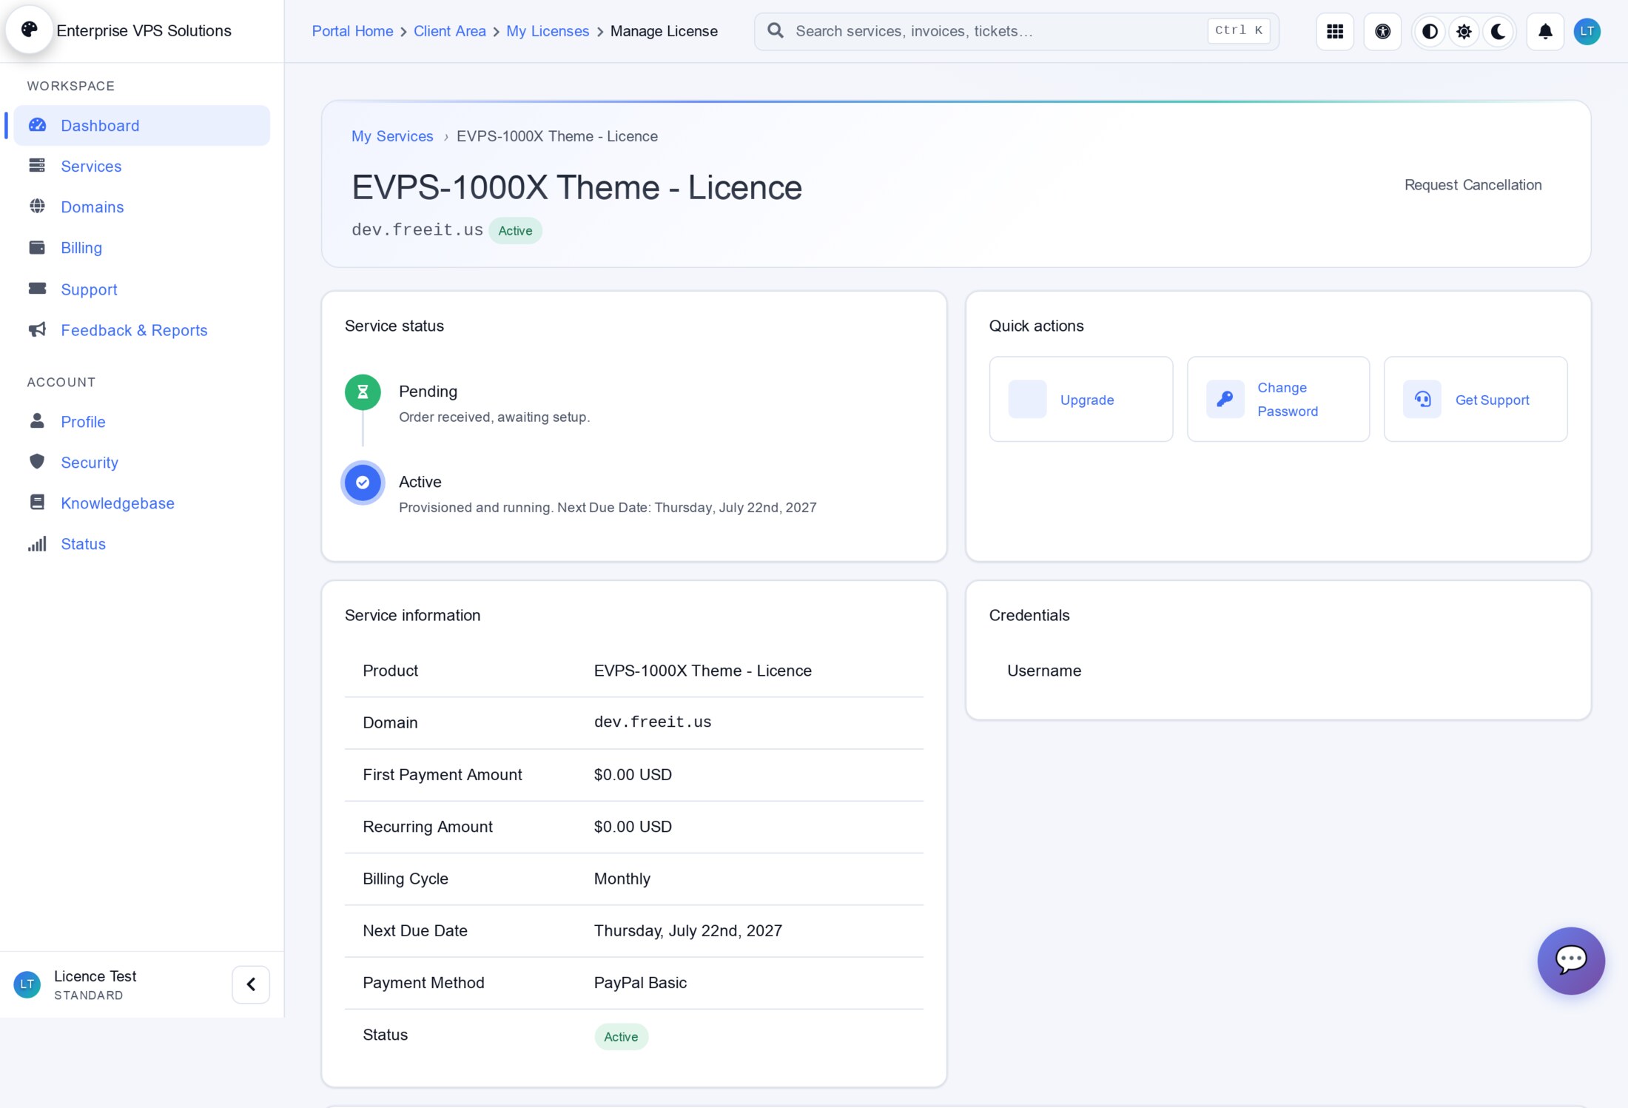Go to Dashboard in sidebar

pos(142,125)
